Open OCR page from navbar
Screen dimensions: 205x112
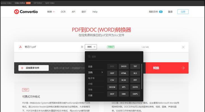click(63, 12)
